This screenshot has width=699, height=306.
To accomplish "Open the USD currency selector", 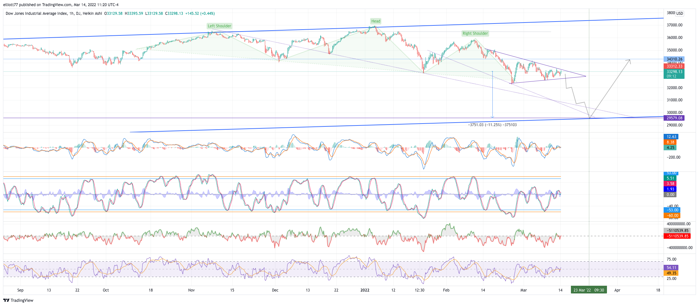I will coord(679,14).
